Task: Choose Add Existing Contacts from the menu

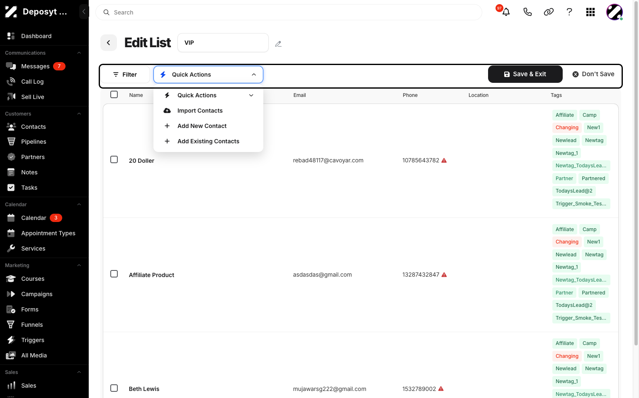Action: tap(208, 141)
